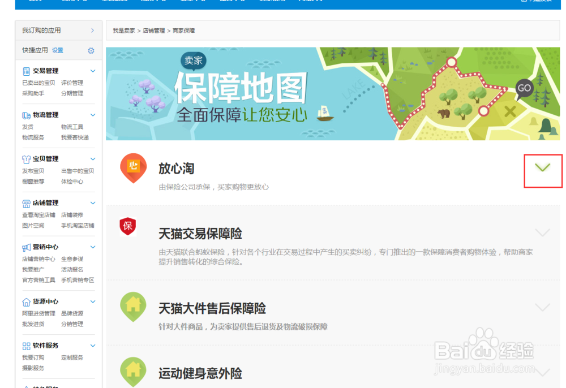This screenshot has height=388, width=566.
Task: Go to 采购助手
Action: [33, 93]
